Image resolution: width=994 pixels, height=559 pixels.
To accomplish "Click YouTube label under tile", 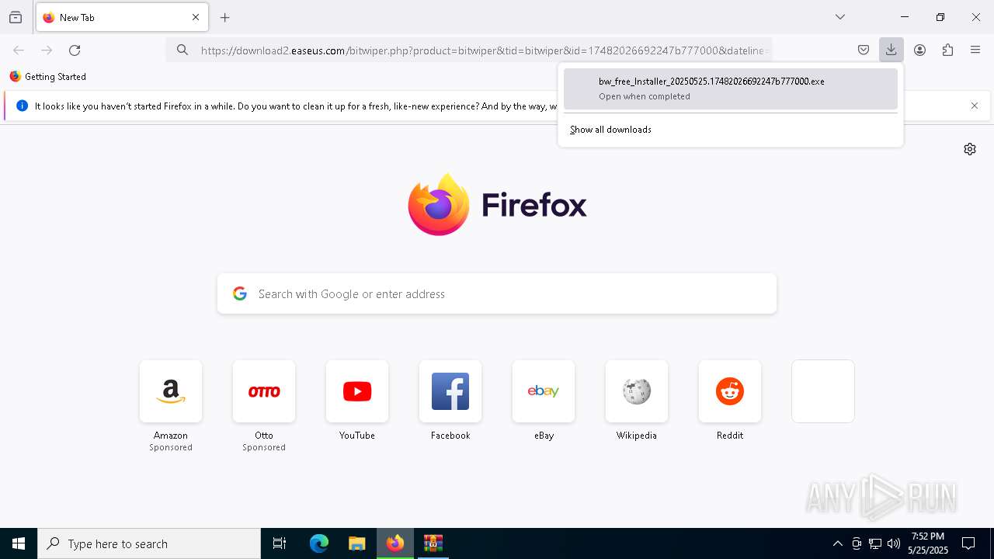I will point(357,436).
